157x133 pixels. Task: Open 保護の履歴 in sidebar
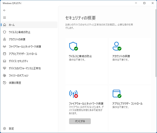pyautogui.click(x=29, y=83)
